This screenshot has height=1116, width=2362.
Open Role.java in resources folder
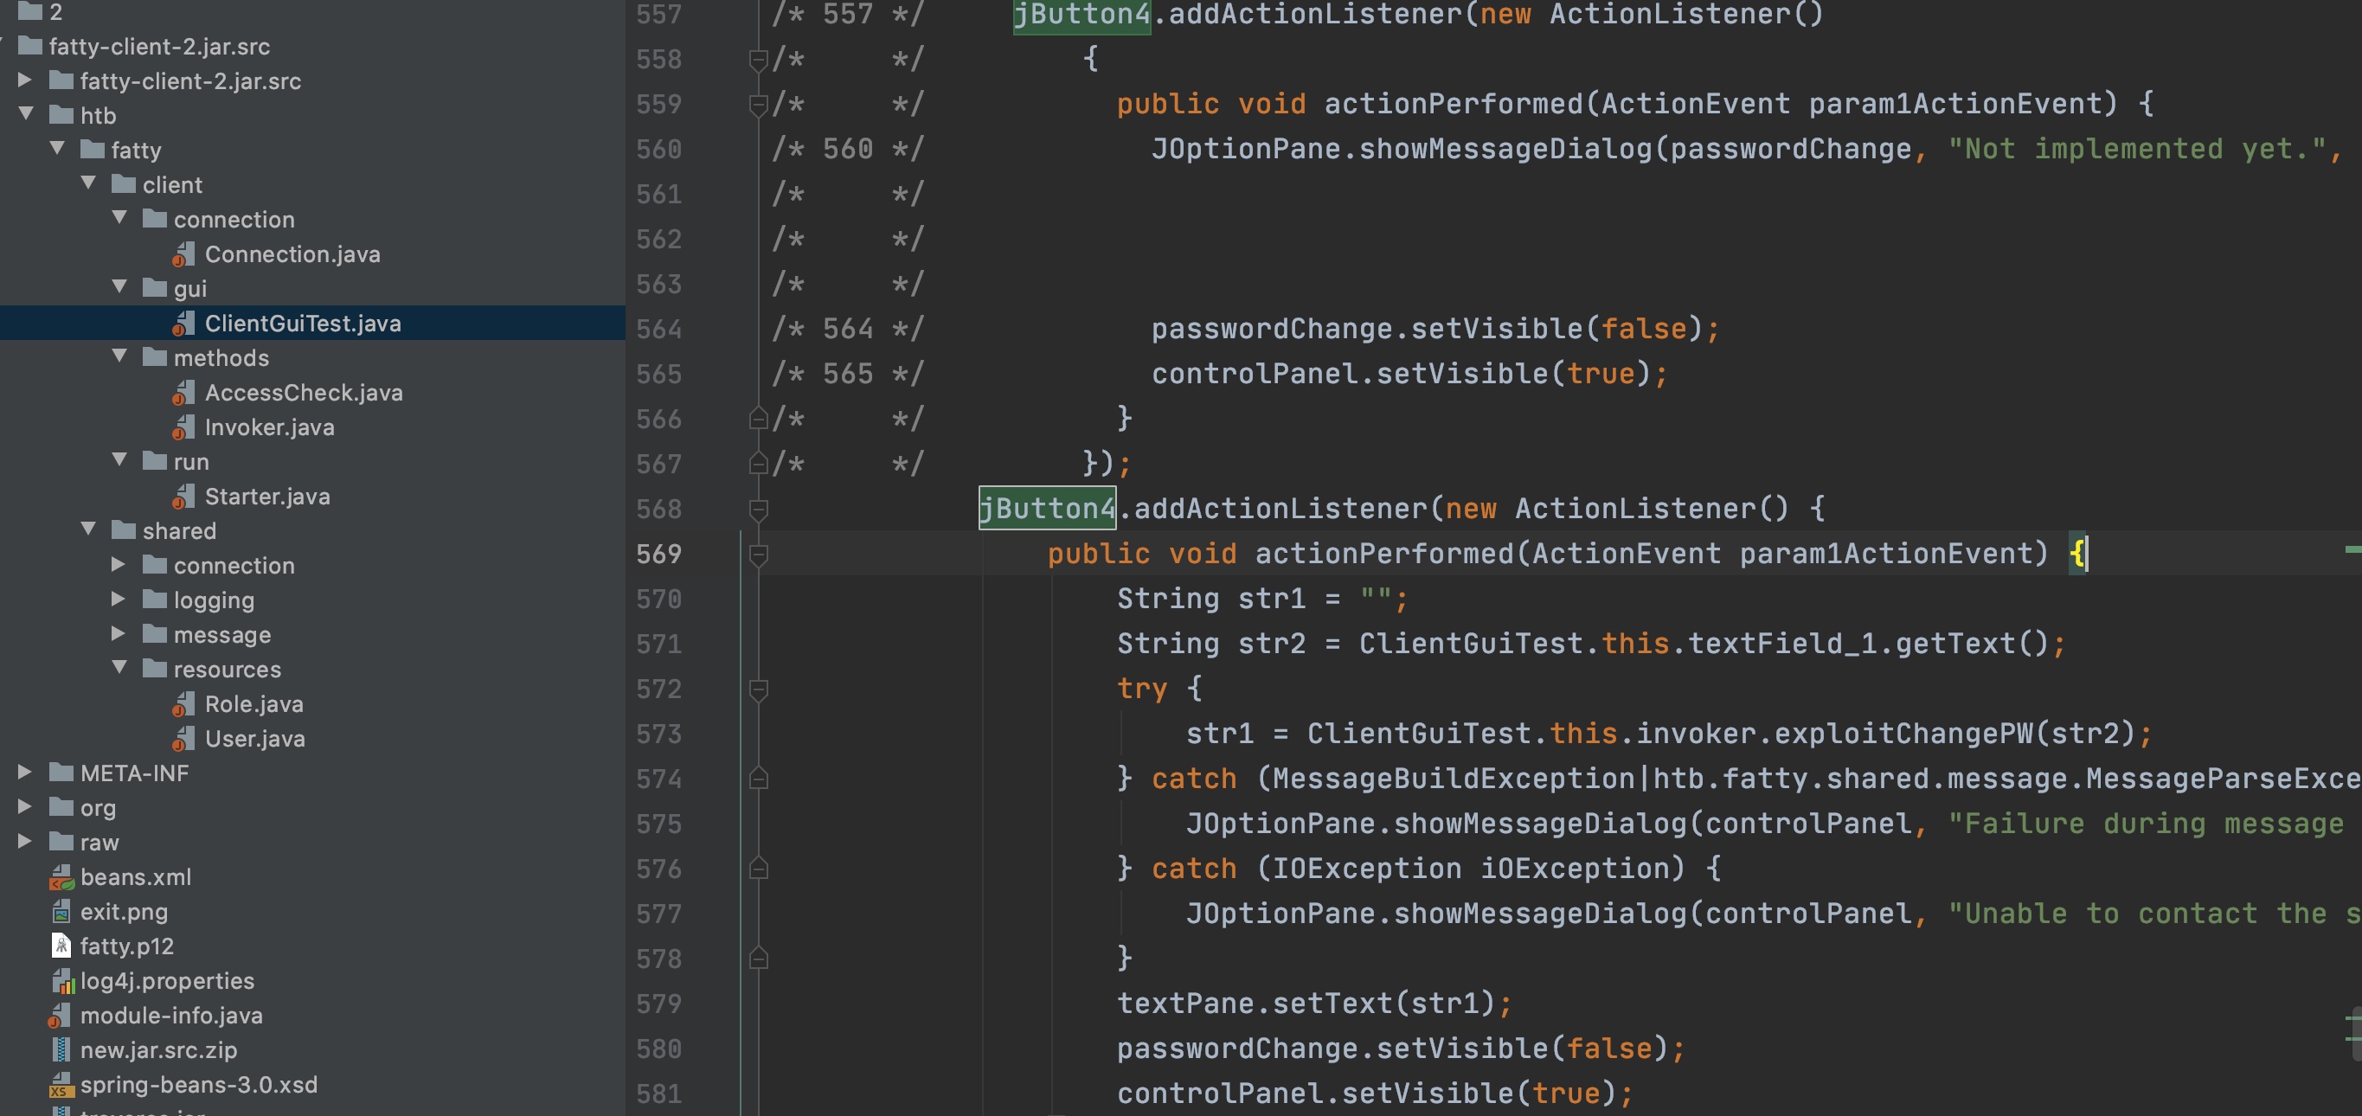click(x=253, y=704)
